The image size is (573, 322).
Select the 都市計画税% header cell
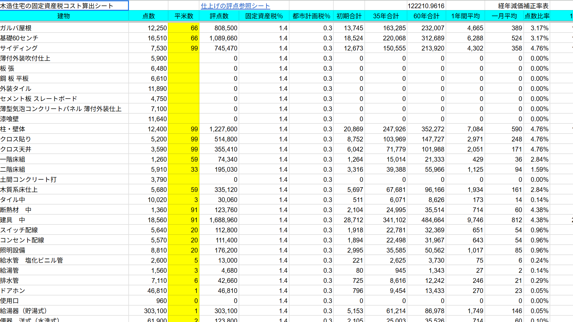(311, 16)
